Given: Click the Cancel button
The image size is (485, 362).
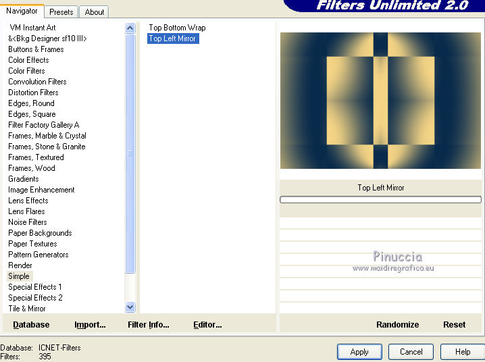Looking at the screenshot, I should tap(411, 352).
